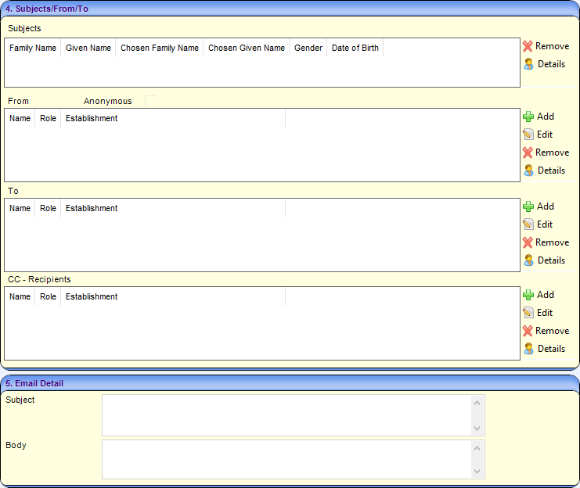Sort Subjects by Family Name column

coord(33,48)
